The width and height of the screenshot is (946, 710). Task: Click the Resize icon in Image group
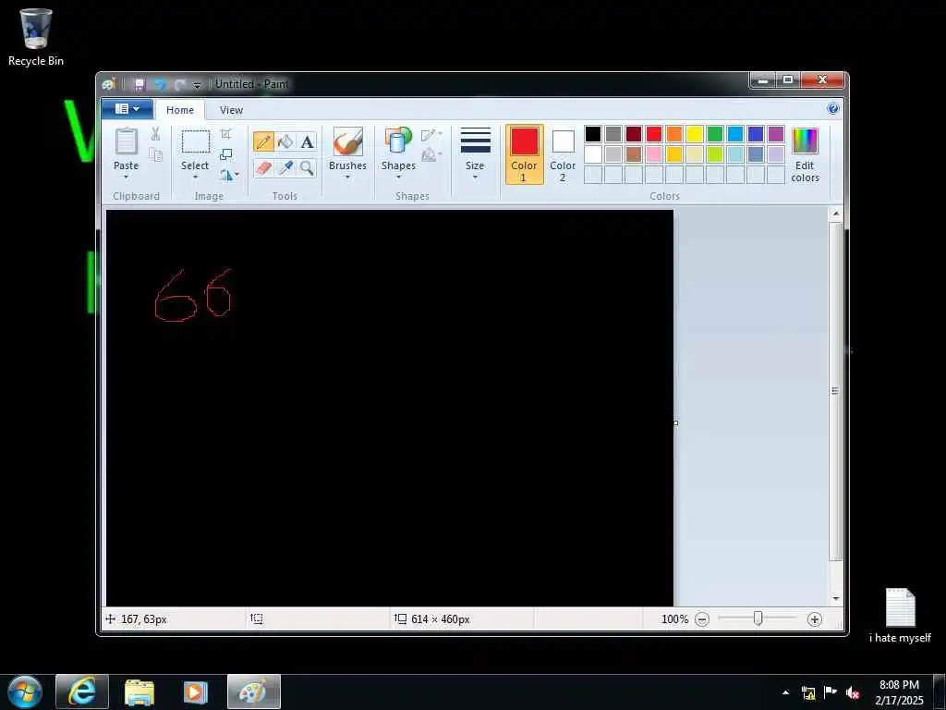[226, 154]
